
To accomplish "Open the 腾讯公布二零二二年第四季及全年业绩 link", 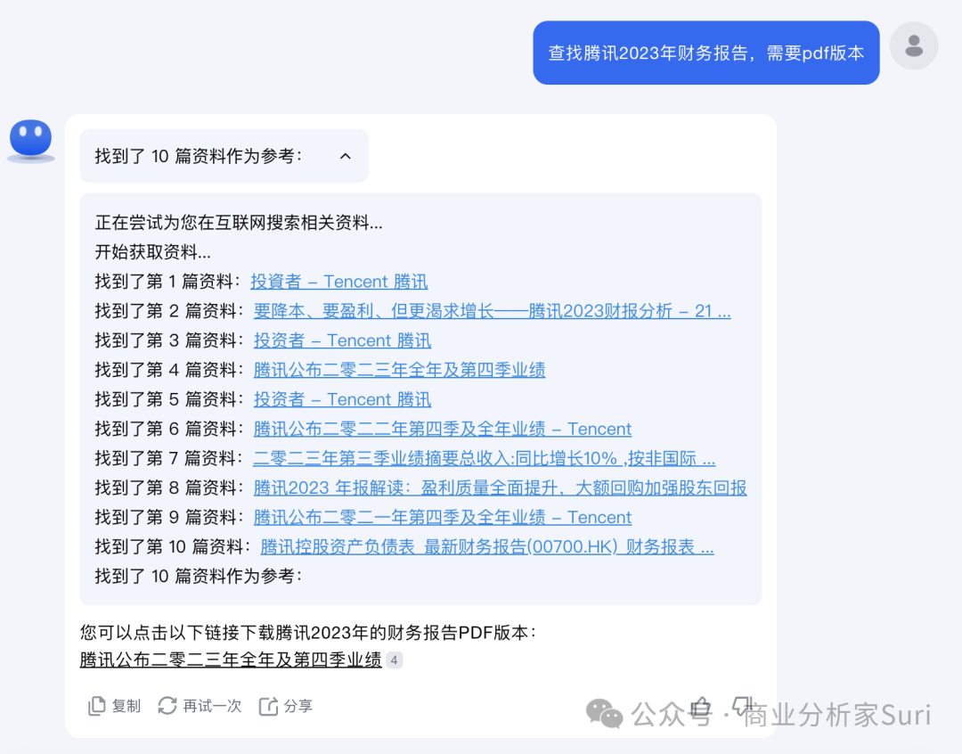I will (443, 429).
